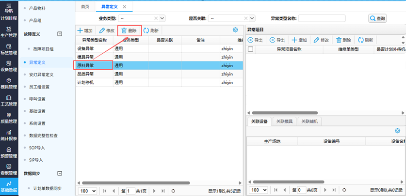406x196 pixels.
Task: Open 标签管理 in the left sidebar
Action: tap(9, 49)
